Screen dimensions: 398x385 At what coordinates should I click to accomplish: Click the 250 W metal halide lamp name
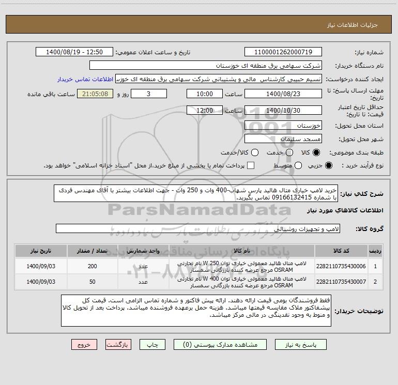click(x=241, y=266)
